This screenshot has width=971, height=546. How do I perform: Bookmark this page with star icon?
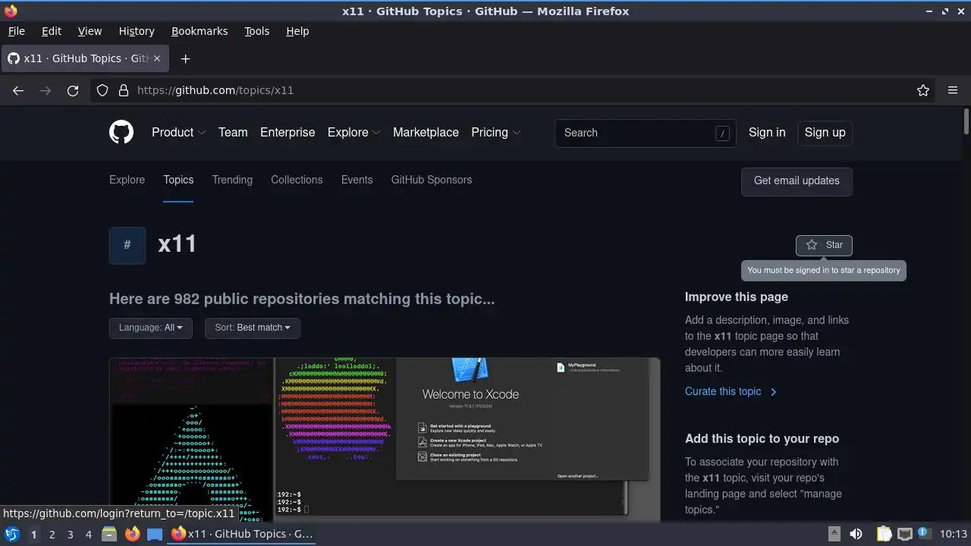point(923,90)
